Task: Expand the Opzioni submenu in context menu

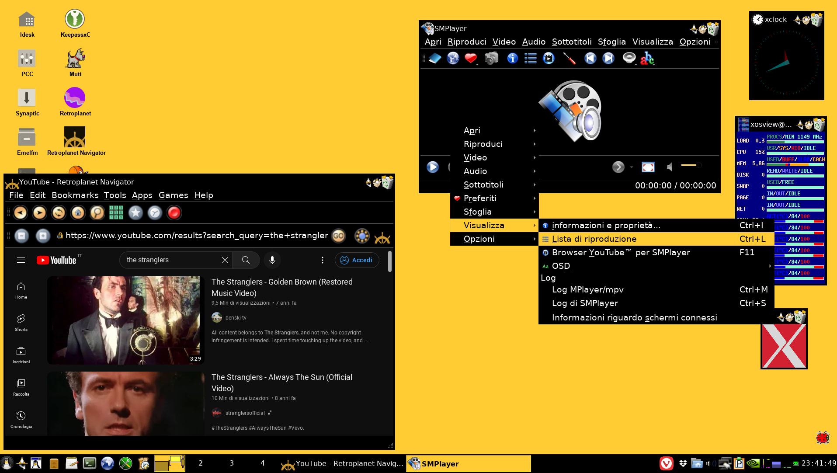Action: [494, 239]
